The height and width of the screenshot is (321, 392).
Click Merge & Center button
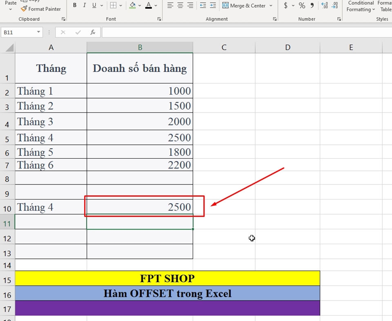[244, 5]
